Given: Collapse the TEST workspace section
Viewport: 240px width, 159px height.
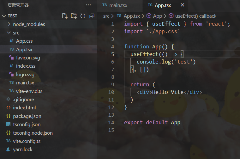Looking at the screenshot, I should [4, 16].
